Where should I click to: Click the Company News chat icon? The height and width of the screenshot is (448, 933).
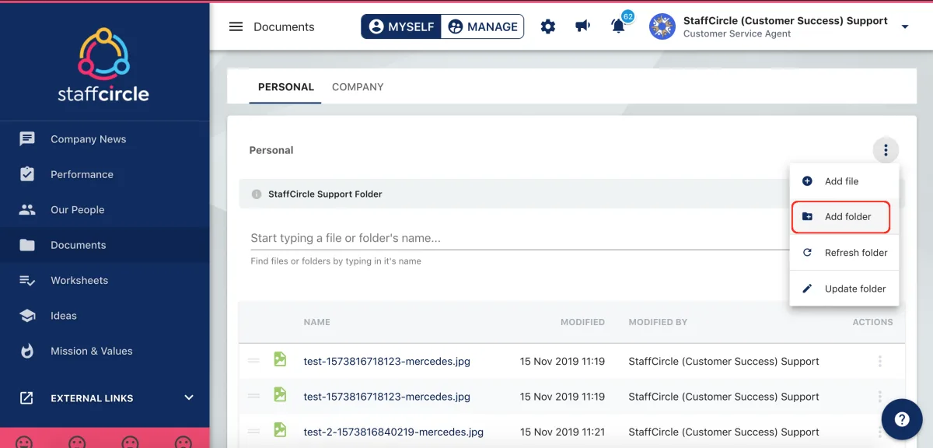[x=27, y=139]
